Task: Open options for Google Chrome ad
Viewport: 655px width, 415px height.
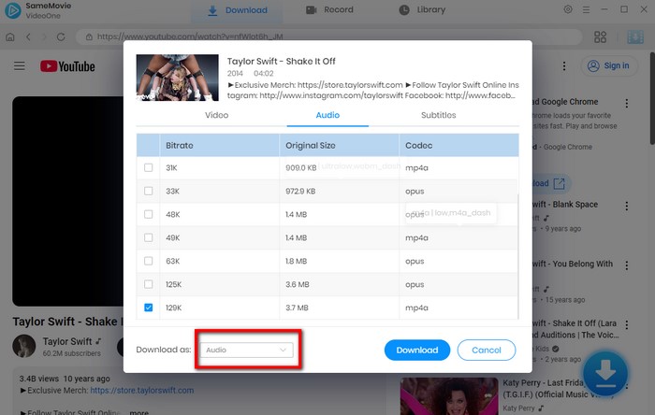Action: (627, 103)
